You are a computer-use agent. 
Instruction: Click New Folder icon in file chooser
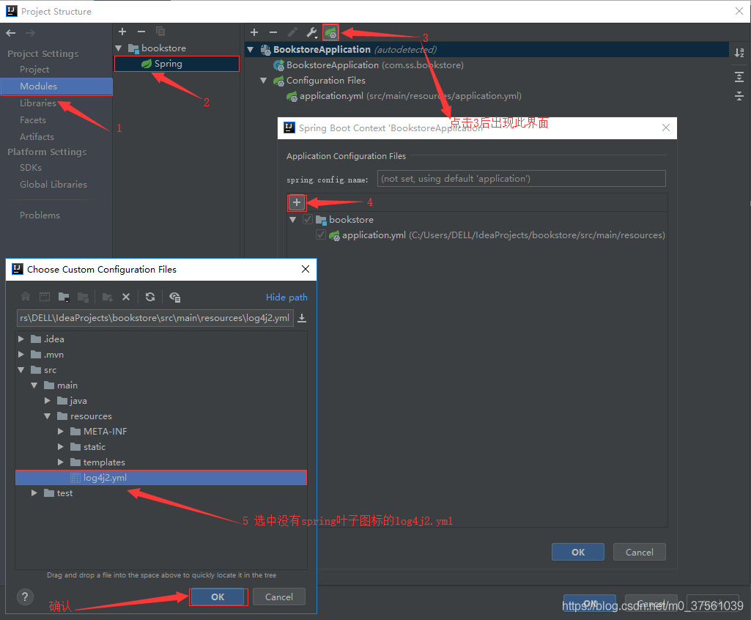tap(107, 297)
